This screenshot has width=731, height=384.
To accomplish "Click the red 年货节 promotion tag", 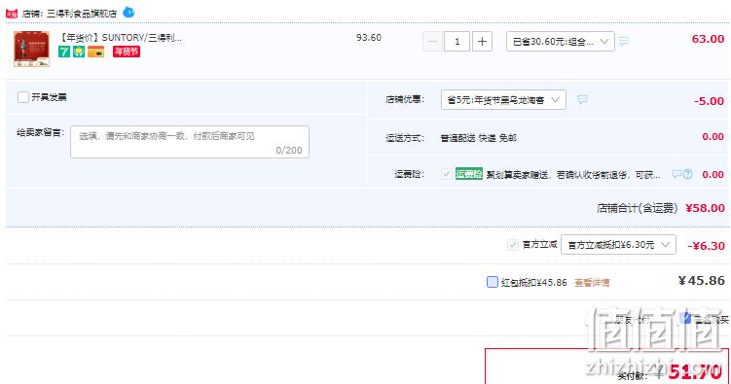I will coord(126,52).
